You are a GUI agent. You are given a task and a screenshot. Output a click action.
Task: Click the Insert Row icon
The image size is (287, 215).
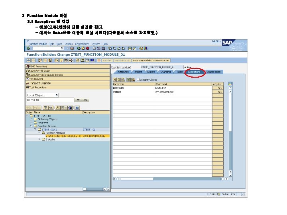pos(129,80)
